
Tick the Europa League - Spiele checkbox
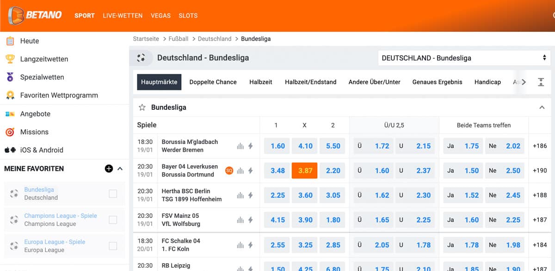(113, 246)
